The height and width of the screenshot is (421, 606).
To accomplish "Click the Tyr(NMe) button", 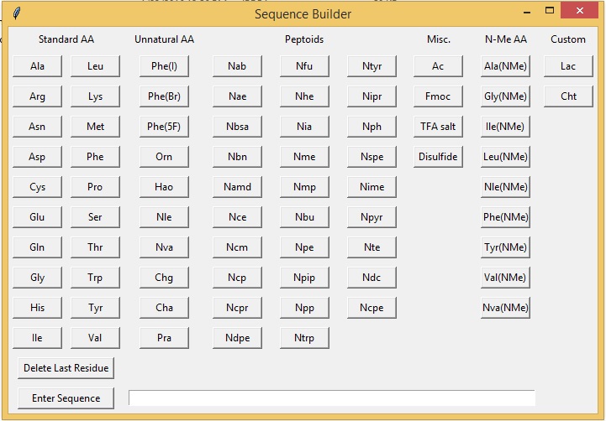I will click(505, 247).
